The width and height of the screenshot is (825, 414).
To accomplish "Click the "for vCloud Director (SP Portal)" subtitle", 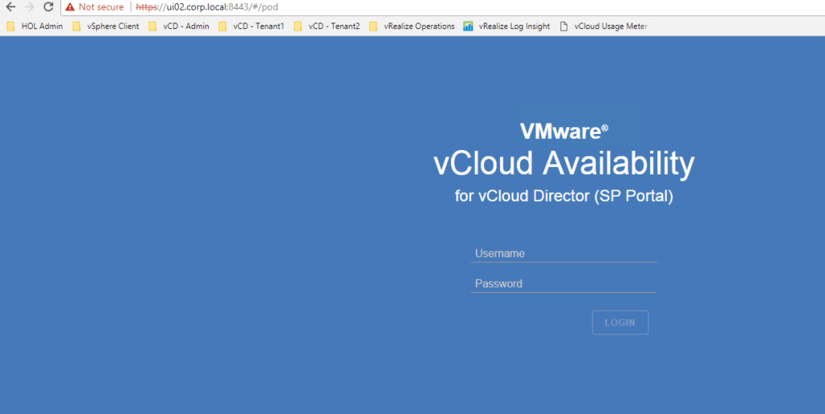I will point(564,196).
